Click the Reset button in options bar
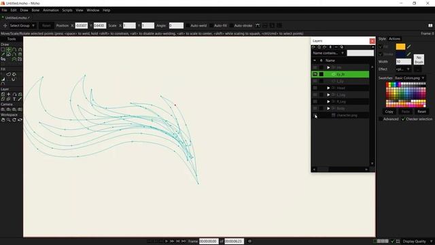This screenshot has height=245, width=435. (x=46, y=26)
